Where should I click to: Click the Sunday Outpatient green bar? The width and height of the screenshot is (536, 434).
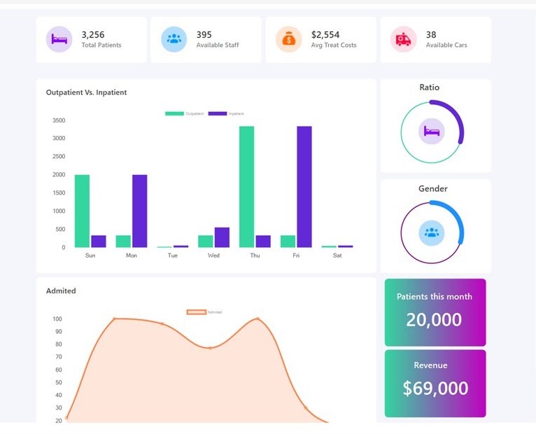pyautogui.click(x=82, y=211)
